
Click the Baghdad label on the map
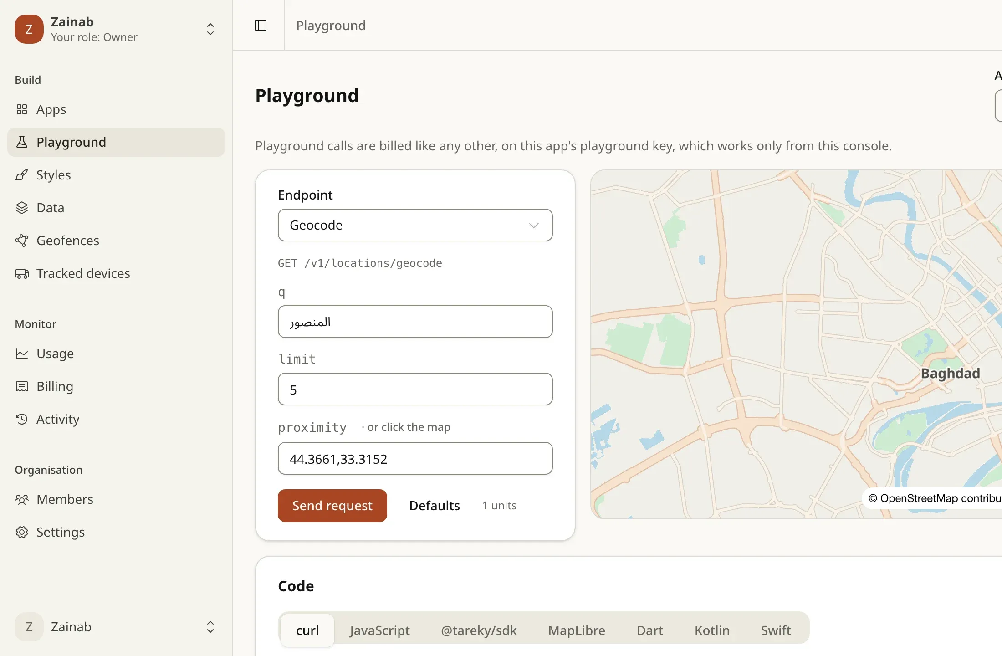click(950, 374)
